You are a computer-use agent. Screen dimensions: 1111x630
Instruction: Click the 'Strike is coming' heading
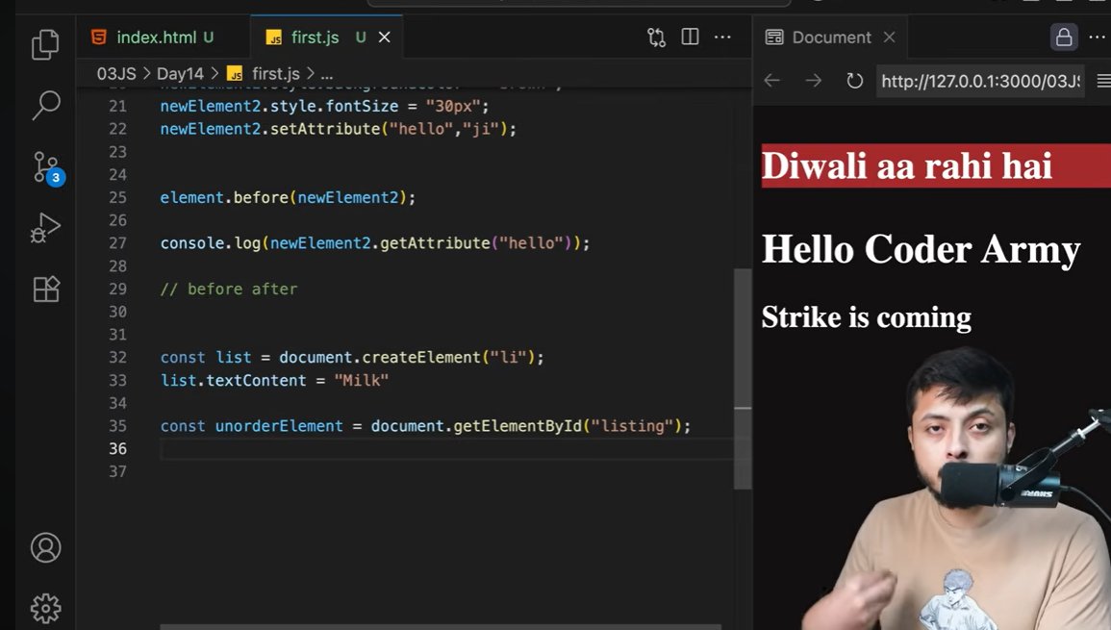(866, 316)
